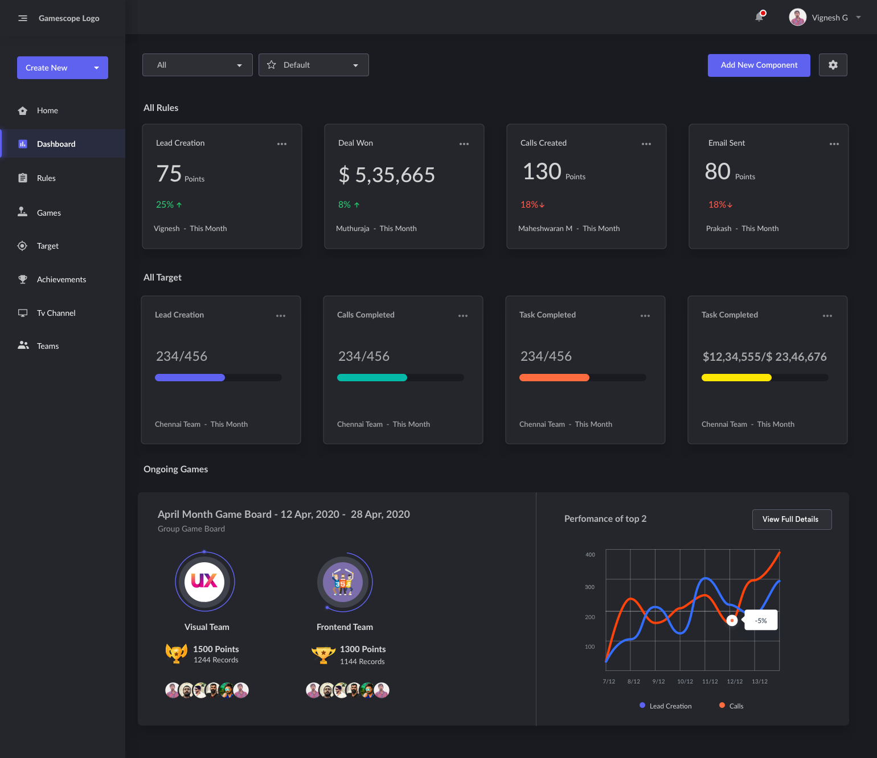Open options on the $12,34,555 target card

tap(827, 316)
